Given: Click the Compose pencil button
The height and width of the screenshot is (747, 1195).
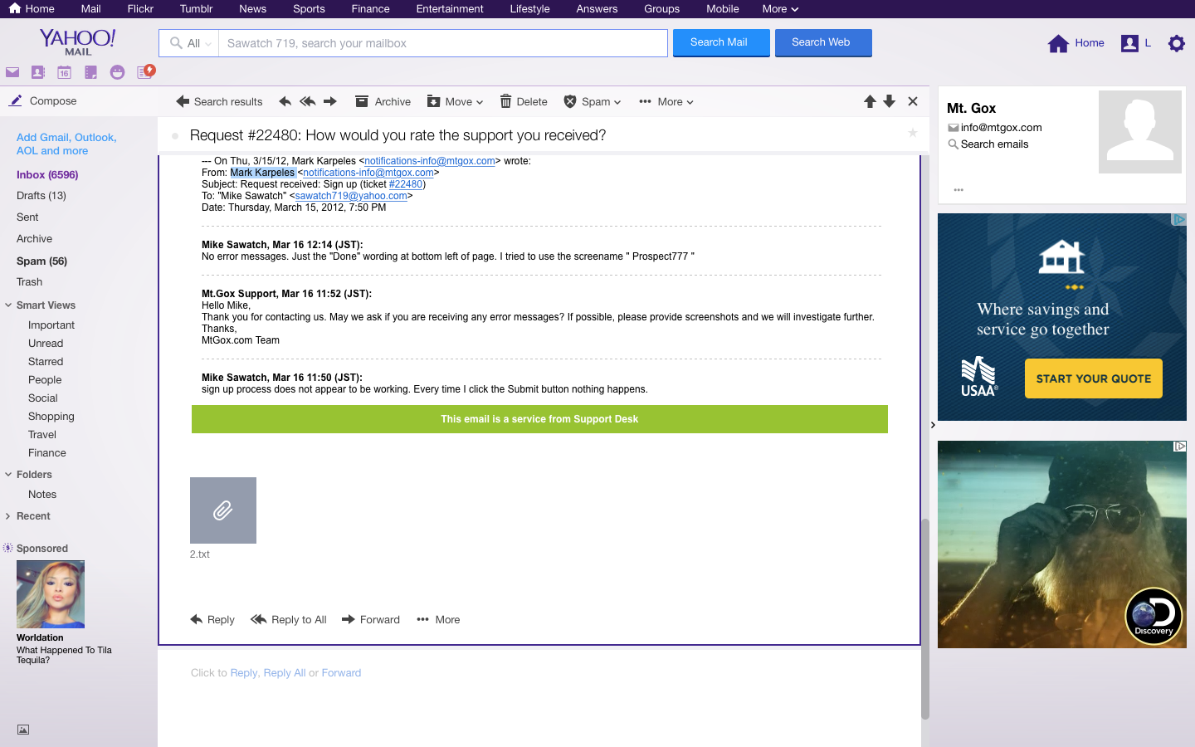Looking at the screenshot, I should click(x=43, y=100).
